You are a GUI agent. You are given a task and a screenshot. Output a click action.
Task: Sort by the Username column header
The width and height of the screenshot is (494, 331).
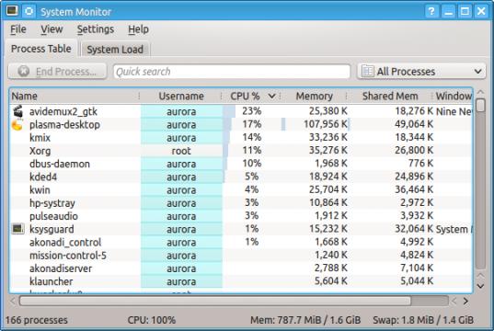click(x=181, y=96)
